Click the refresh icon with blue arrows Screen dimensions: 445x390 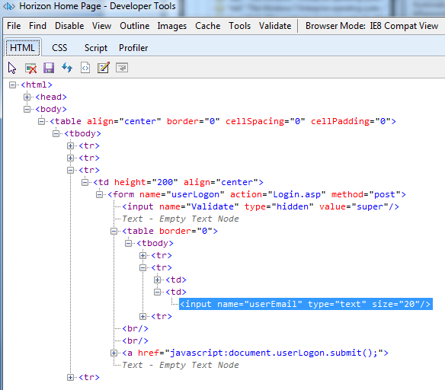(x=67, y=68)
